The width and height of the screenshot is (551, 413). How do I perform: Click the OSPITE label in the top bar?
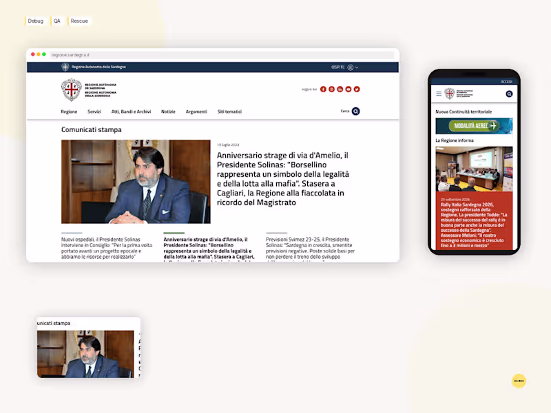pyautogui.click(x=337, y=67)
